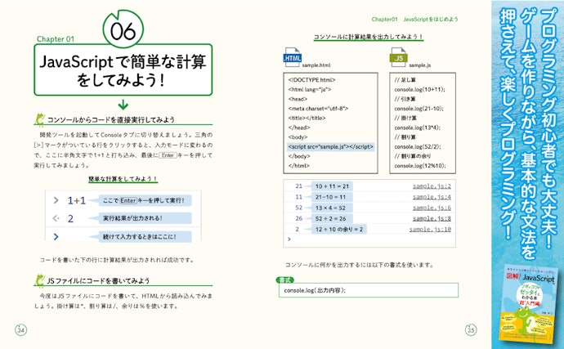This screenshot has height=349, width=564.
Task: Click code line console.log(10+11);
Action: pos(419,89)
